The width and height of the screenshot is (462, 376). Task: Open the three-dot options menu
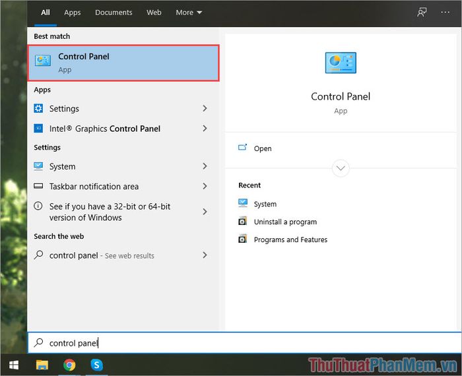point(445,13)
